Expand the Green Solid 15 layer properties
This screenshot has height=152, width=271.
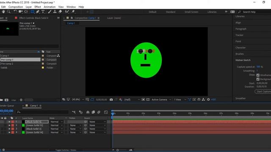[9, 125]
